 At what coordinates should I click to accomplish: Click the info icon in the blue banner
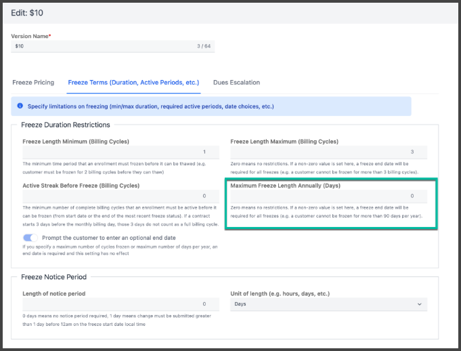tap(20, 106)
